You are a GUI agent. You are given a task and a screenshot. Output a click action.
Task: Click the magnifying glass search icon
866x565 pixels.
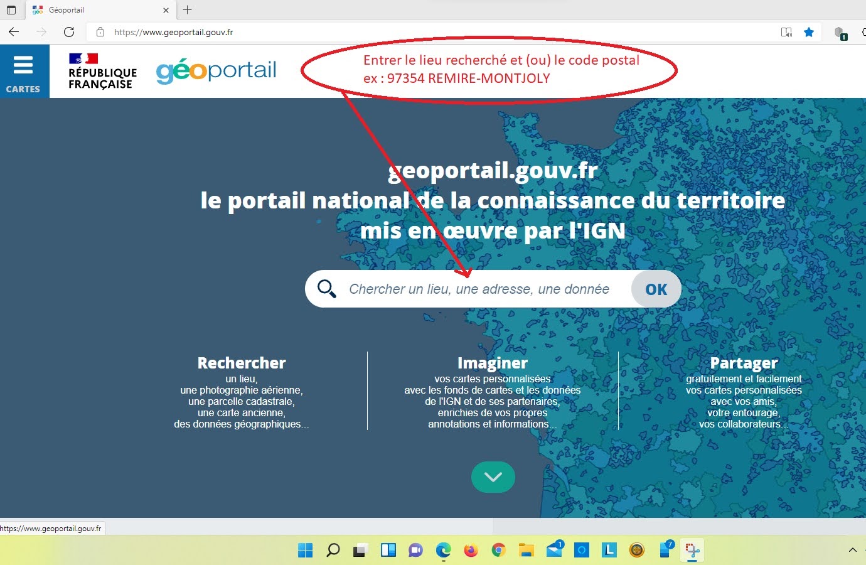click(x=326, y=289)
